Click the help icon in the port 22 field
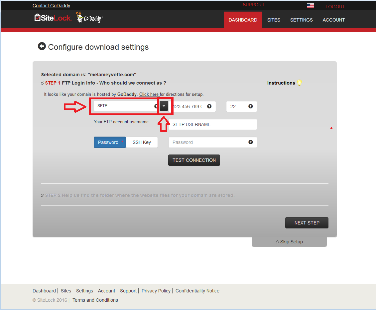376x310 pixels. coord(251,106)
